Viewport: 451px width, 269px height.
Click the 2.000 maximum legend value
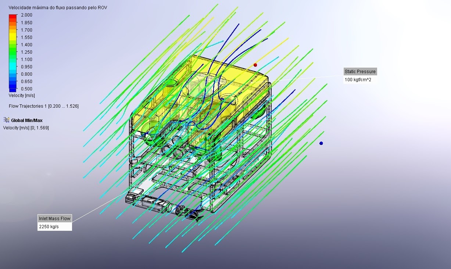(x=26, y=15)
